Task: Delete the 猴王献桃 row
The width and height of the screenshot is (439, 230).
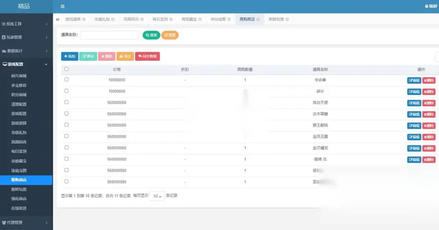Action: (x=429, y=126)
